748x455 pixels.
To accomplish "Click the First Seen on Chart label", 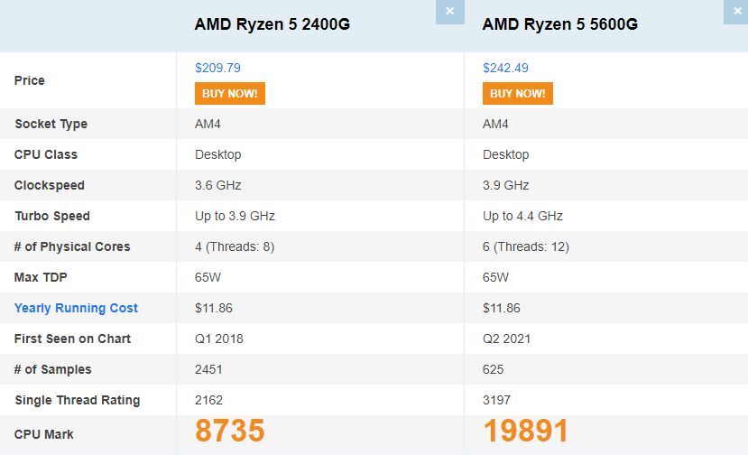I will pyautogui.click(x=72, y=339).
